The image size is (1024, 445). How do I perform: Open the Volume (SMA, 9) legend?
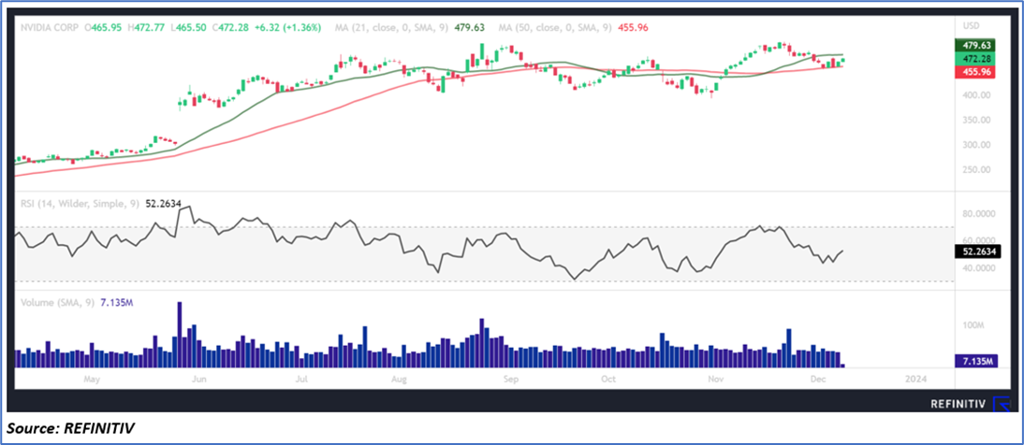click(58, 303)
